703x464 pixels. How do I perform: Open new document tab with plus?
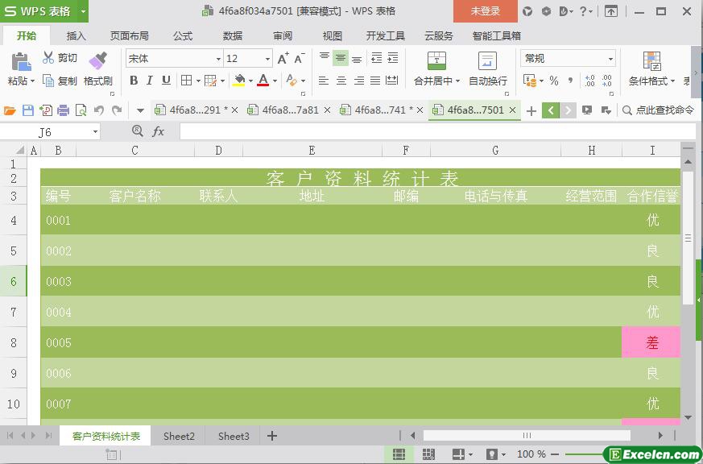[531, 110]
